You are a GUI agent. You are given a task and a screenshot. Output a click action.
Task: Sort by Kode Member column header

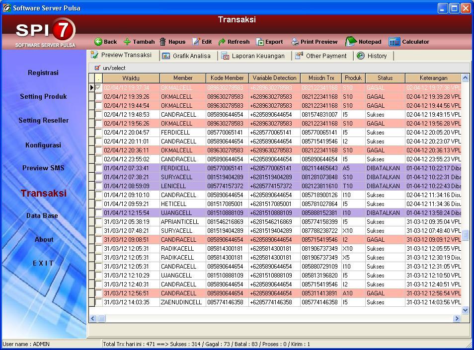click(x=227, y=78)
